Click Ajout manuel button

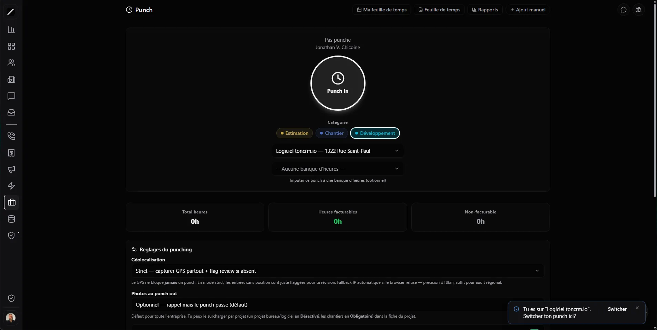click(x=528, y=10)
